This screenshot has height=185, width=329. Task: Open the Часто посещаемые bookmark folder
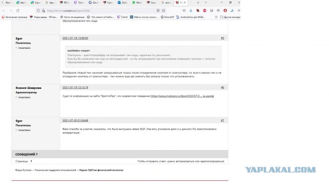click(x=72, y=17)
